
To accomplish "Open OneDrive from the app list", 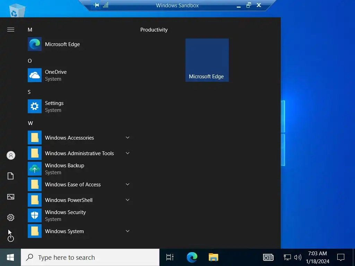I will [x=79, y=75].
